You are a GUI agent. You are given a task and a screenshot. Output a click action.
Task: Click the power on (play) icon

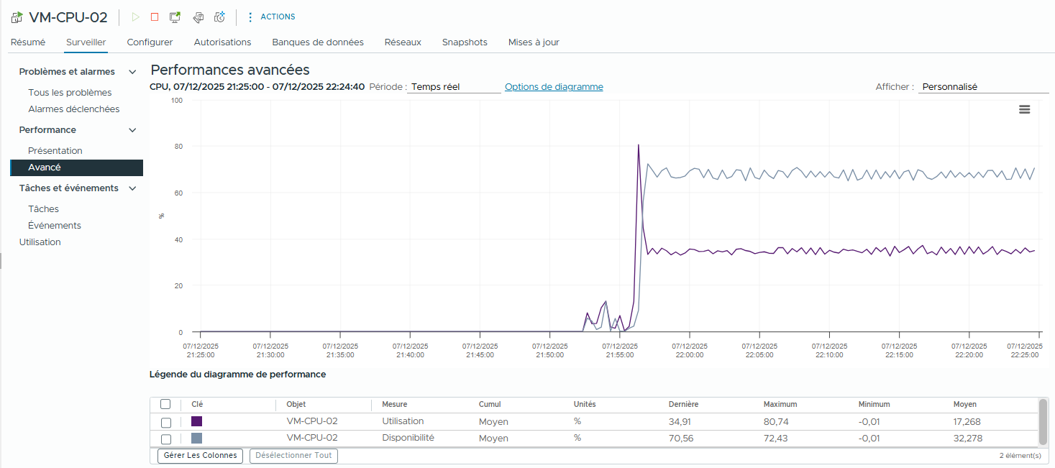click(x=136, y=17)
